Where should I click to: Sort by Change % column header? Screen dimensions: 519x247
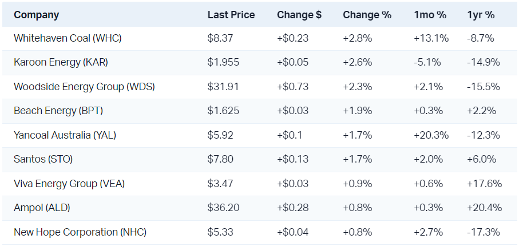pyautogui.click(x=367, y=15)
